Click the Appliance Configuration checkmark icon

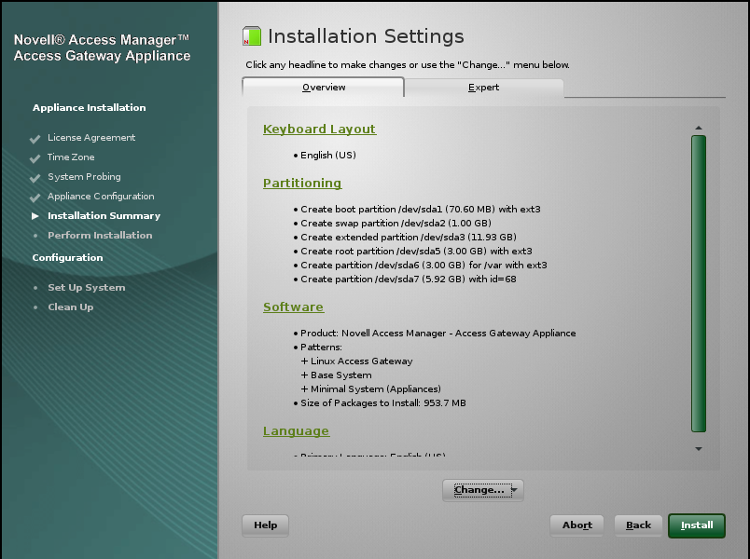coord(35,198)
